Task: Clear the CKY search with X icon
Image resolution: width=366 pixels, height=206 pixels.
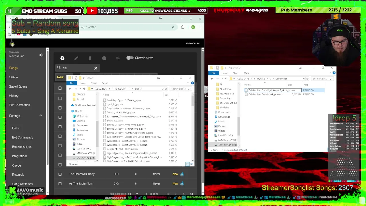Action: point(96,68)
